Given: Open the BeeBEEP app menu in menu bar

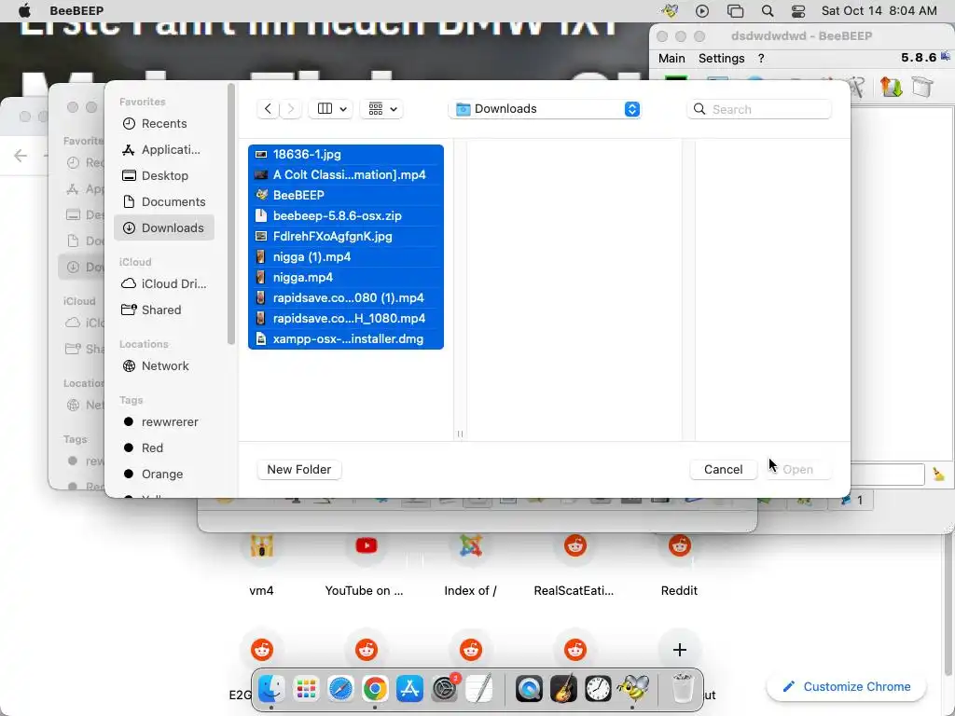Looking at the screenshot, I should 76,10.
